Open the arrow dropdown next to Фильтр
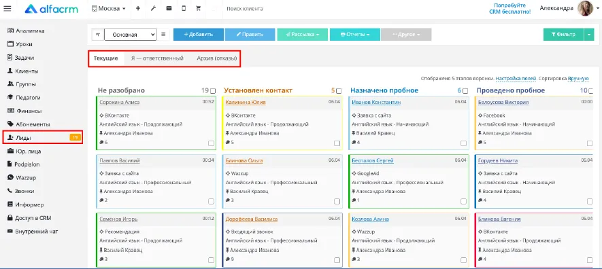 [x=589, y=35]
